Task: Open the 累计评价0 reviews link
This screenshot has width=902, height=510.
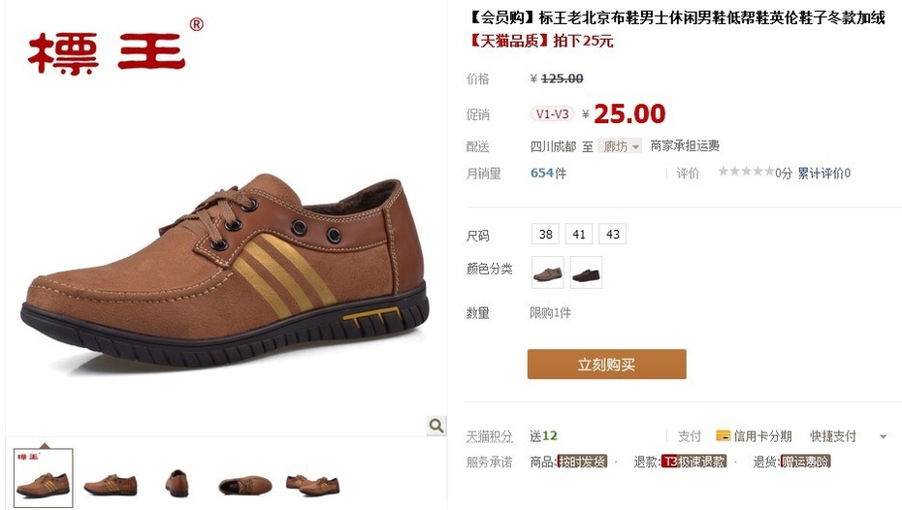Action: tap(823, 173)
